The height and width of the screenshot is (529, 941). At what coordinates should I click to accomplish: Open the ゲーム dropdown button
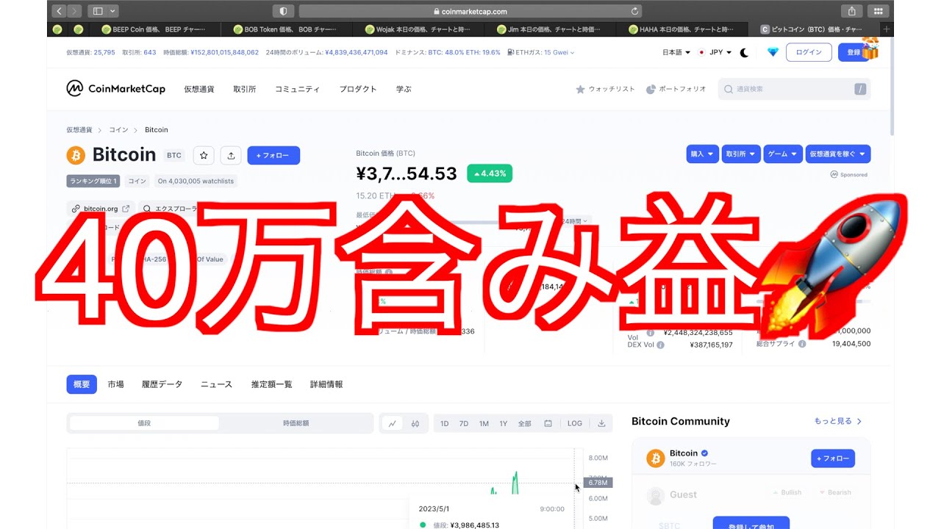coord(783,154)
